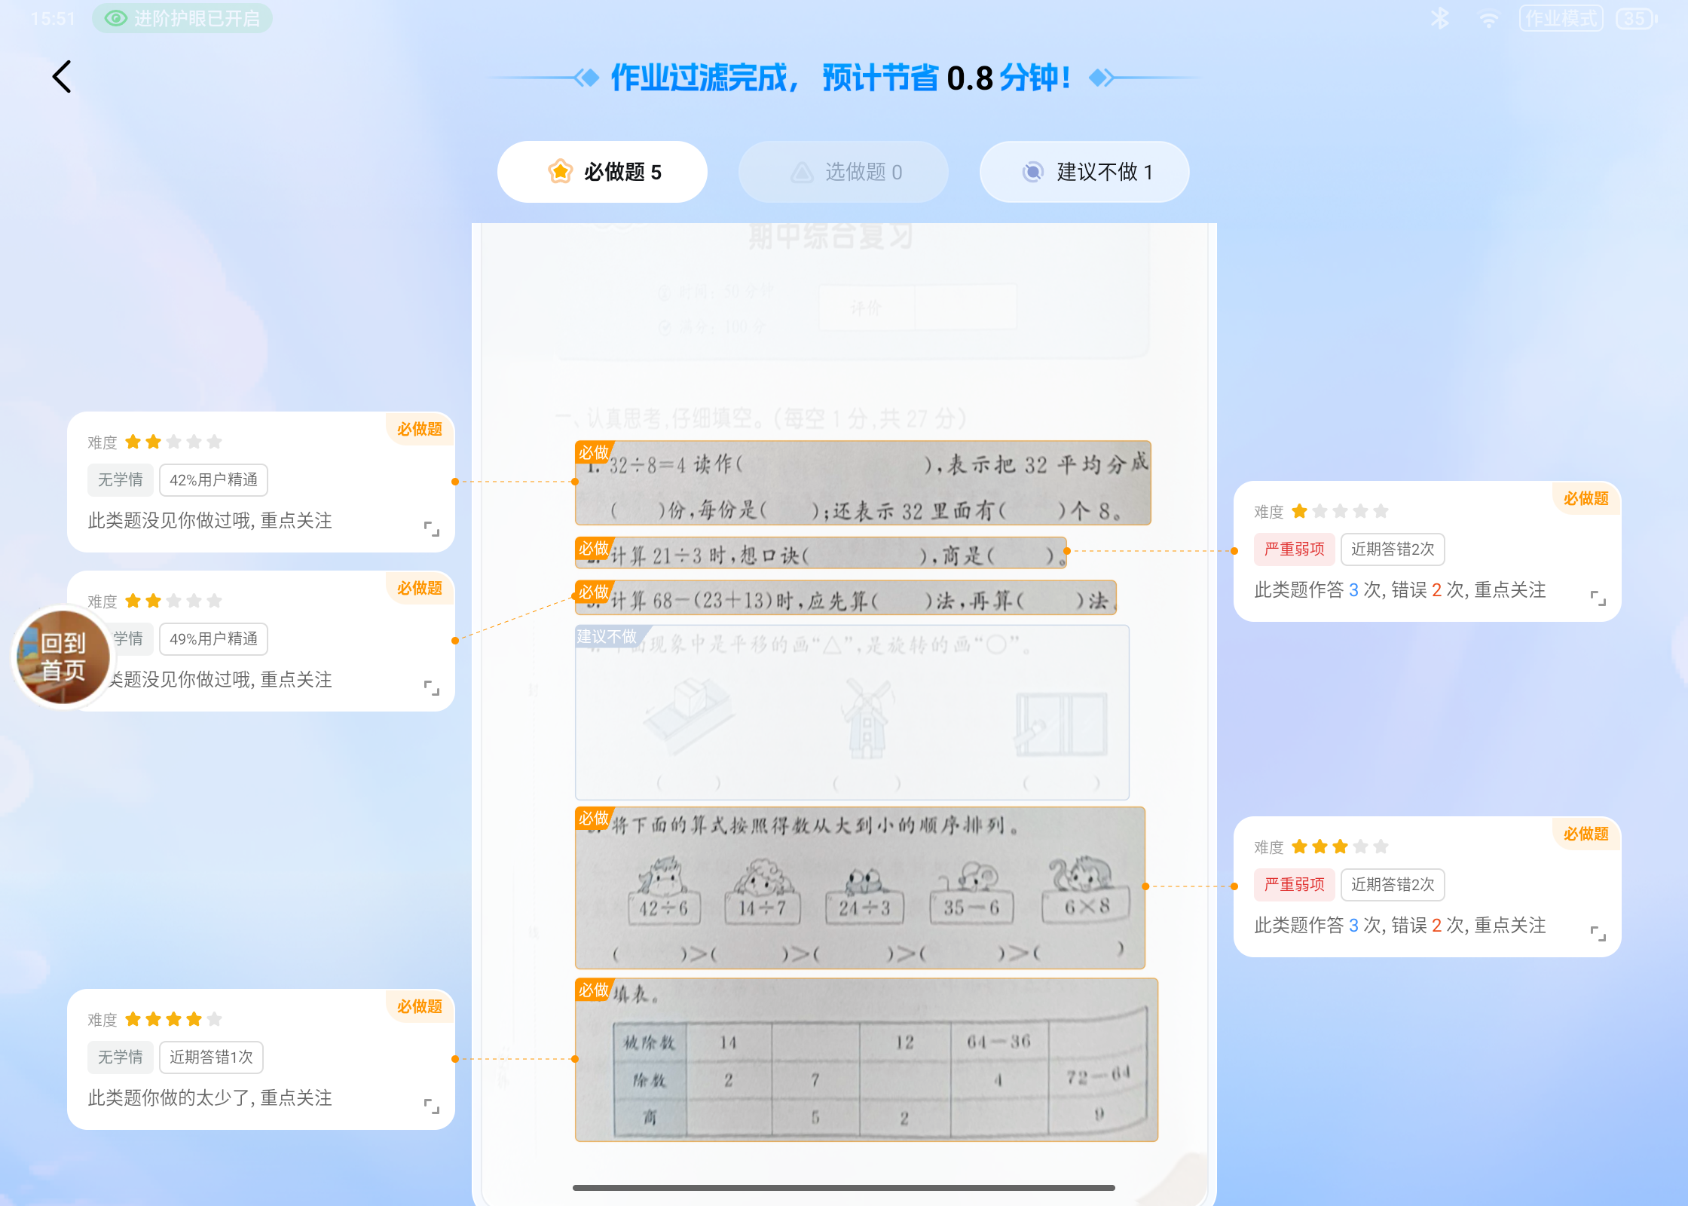Toggle the 作业模式 indicator
Image resolution: width=1688 pixels, height=1206 pixels.
[x=1561, y=18]
